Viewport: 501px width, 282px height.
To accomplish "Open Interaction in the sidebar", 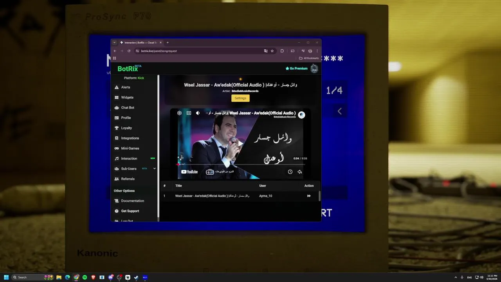I will pyautogui.click(x=129, y=159).
